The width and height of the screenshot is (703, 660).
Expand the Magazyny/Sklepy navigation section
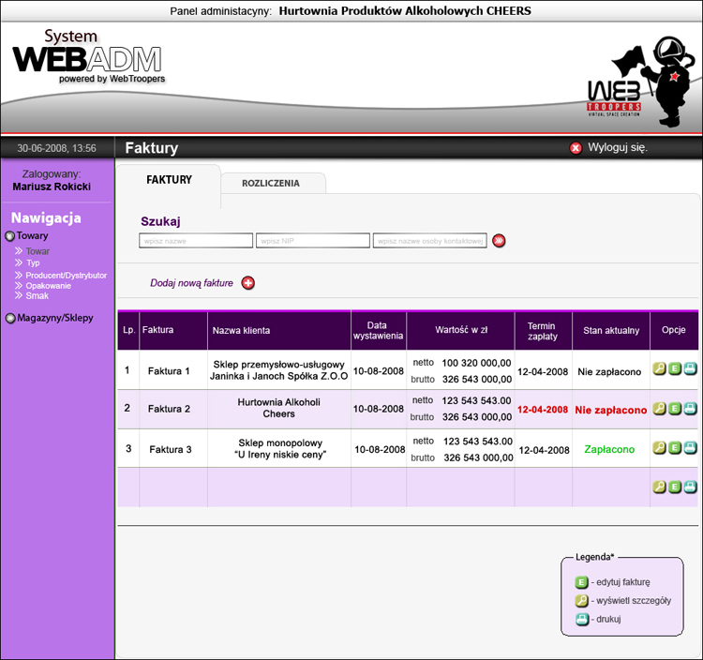pos(10,318)
